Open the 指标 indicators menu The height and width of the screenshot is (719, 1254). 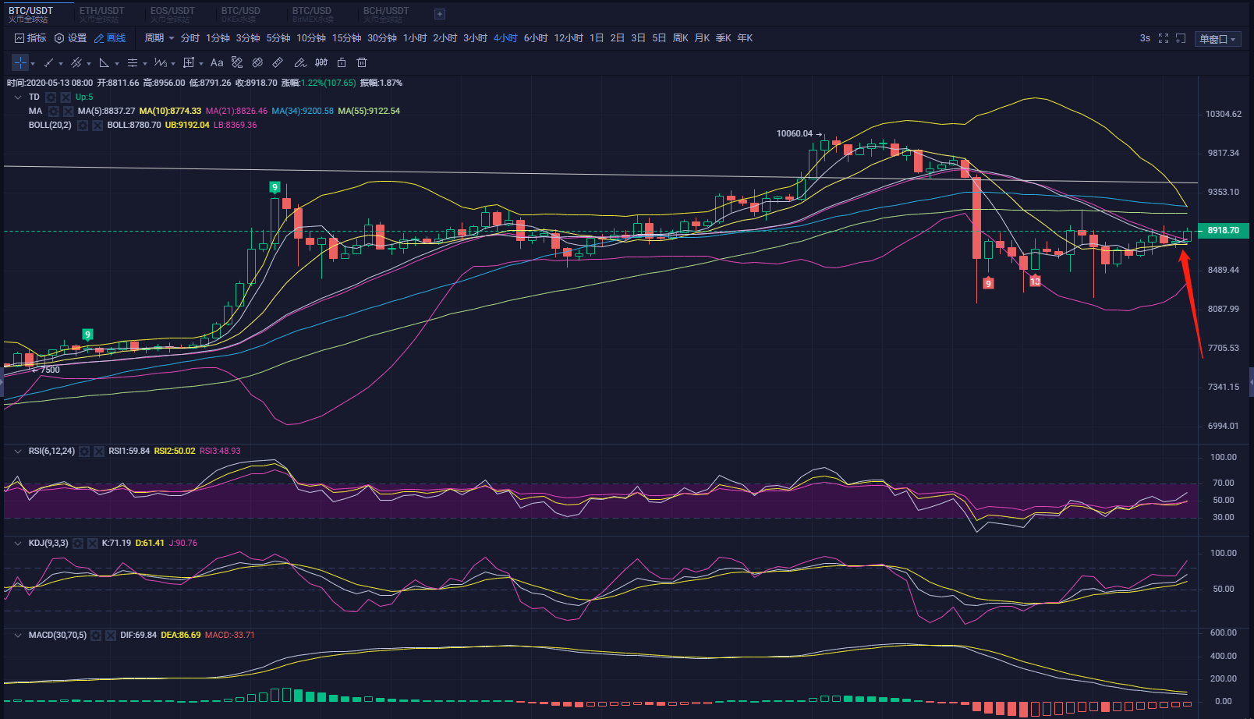click(x=30, y=38)
